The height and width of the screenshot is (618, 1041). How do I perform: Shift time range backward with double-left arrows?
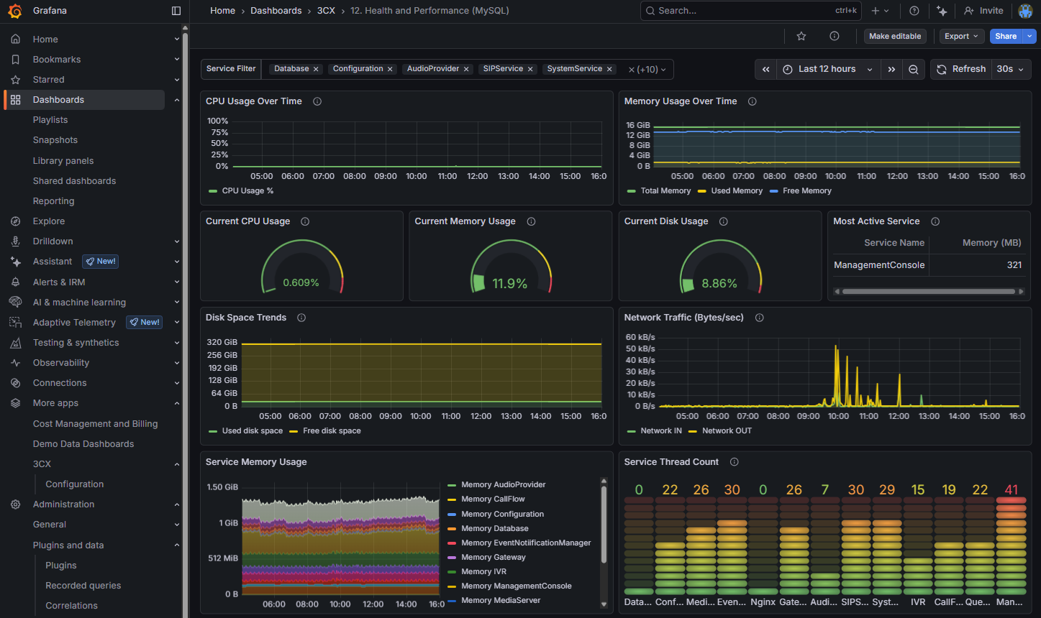point(766,69)
